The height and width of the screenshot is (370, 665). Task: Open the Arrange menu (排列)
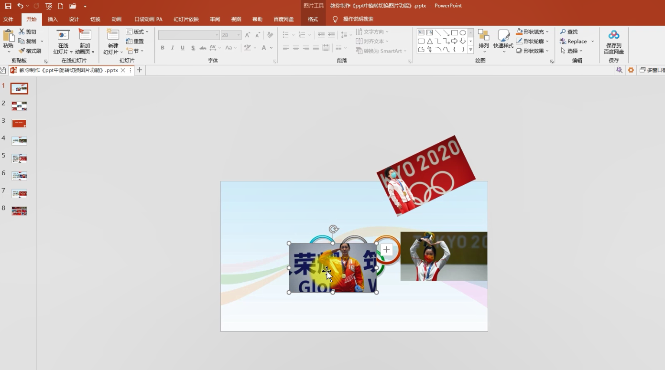coord(484,40)
